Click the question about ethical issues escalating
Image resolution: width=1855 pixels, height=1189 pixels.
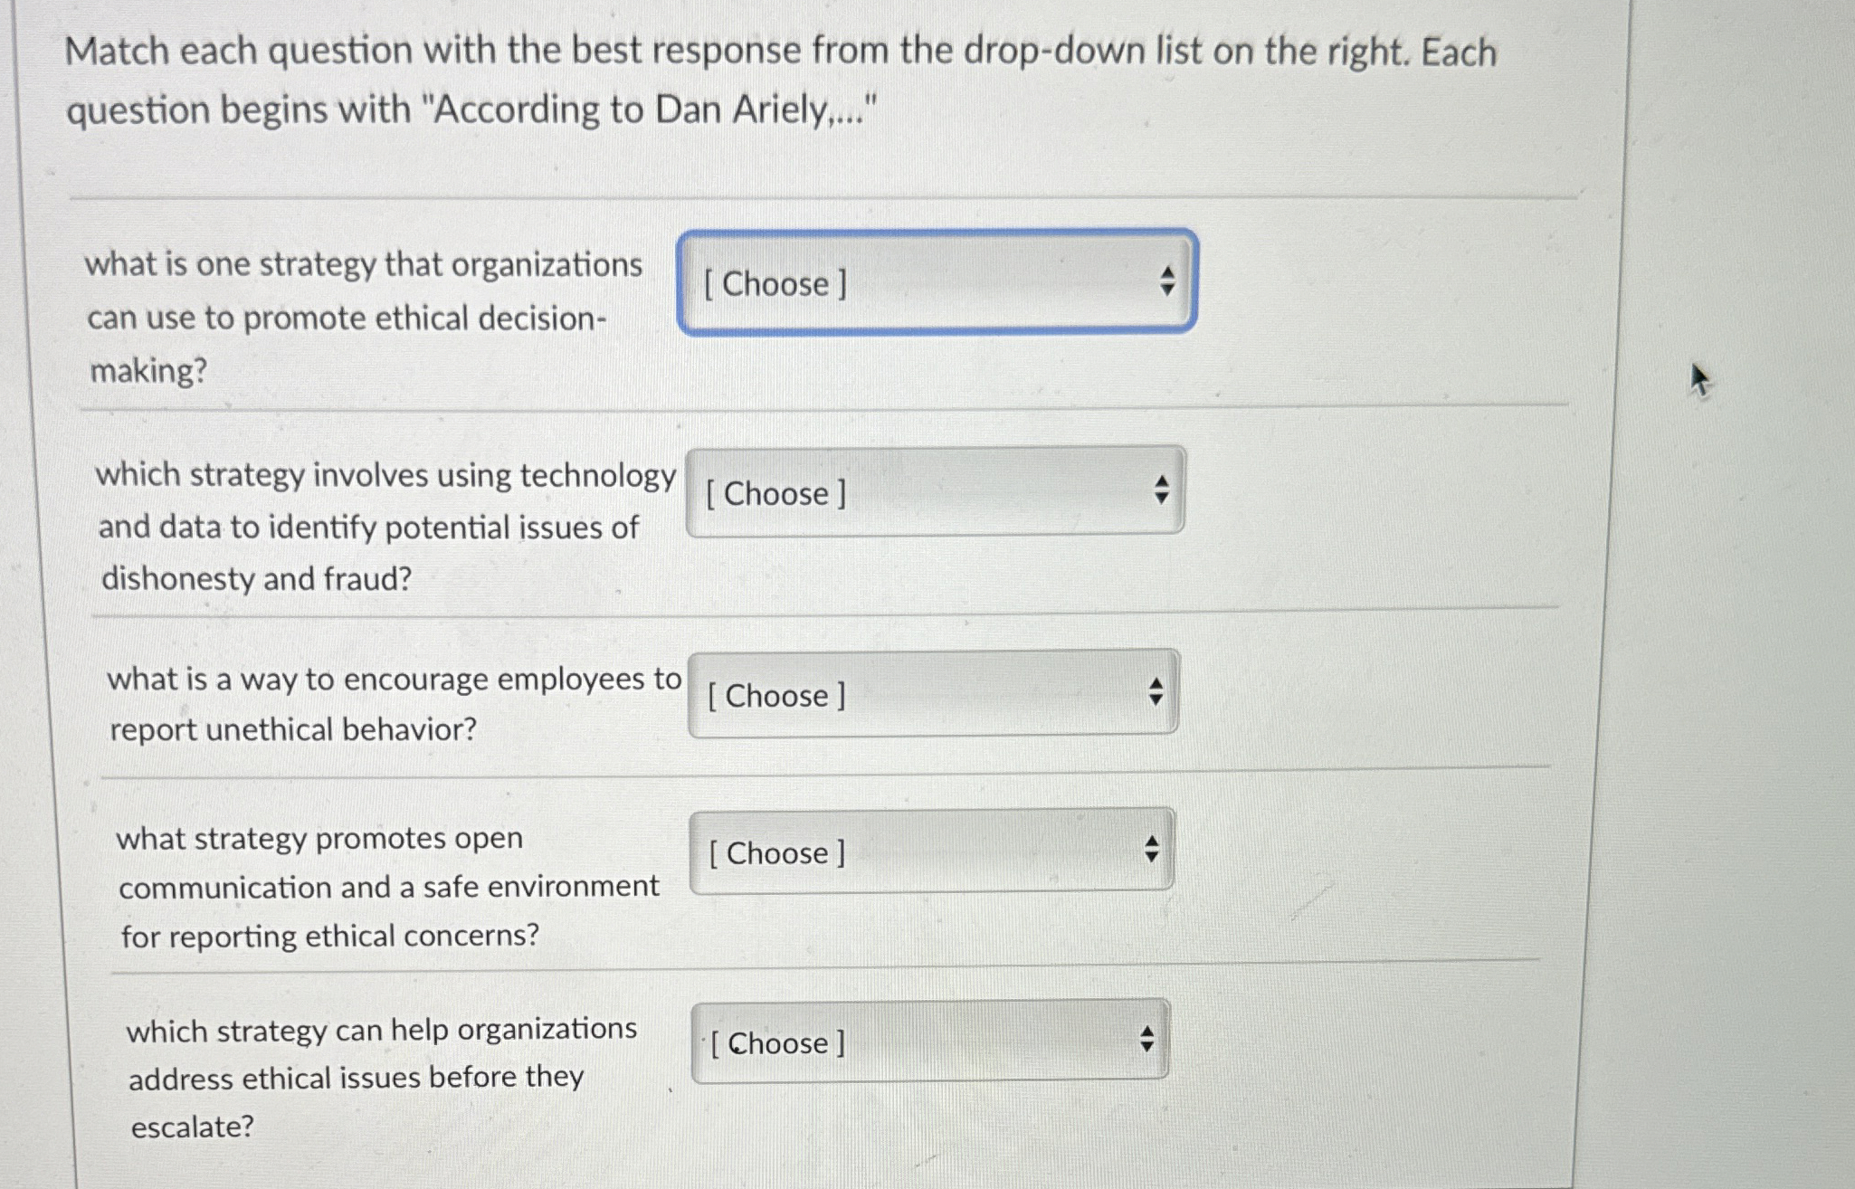380,1076
